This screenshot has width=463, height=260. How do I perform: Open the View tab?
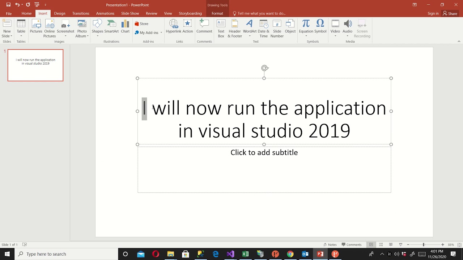(x=168, y=13)
